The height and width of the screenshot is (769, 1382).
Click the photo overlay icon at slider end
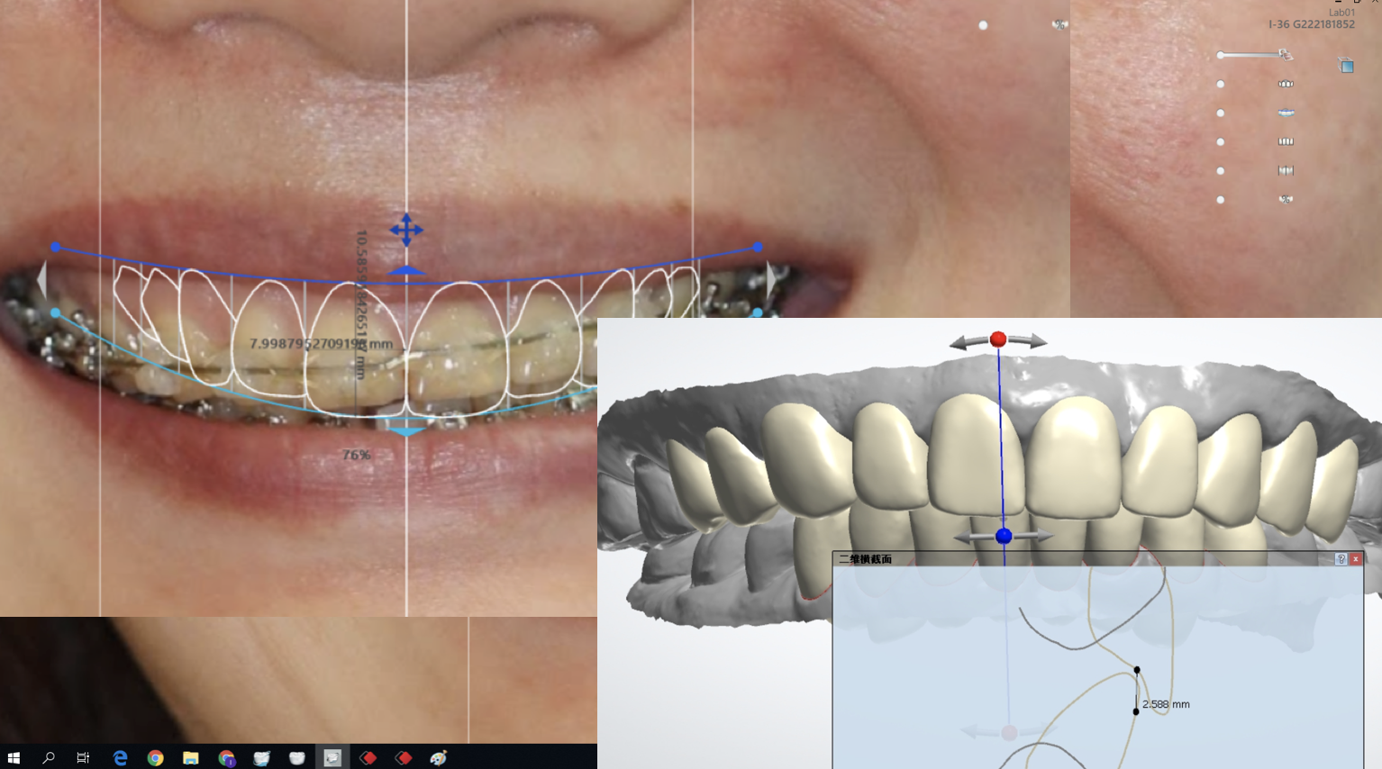click(x=1286, y=56)
